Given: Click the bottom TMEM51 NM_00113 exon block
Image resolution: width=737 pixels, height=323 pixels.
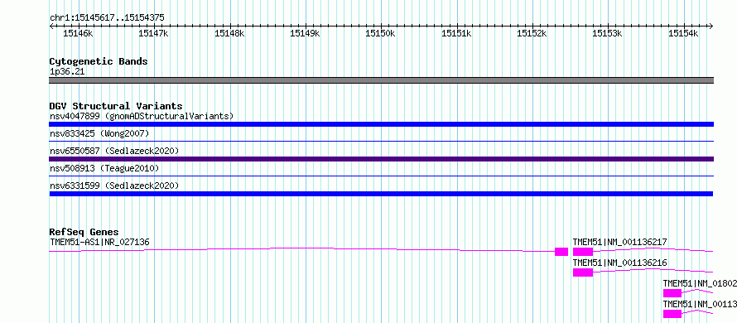Looking at the screenshot, I should (672, 314).
